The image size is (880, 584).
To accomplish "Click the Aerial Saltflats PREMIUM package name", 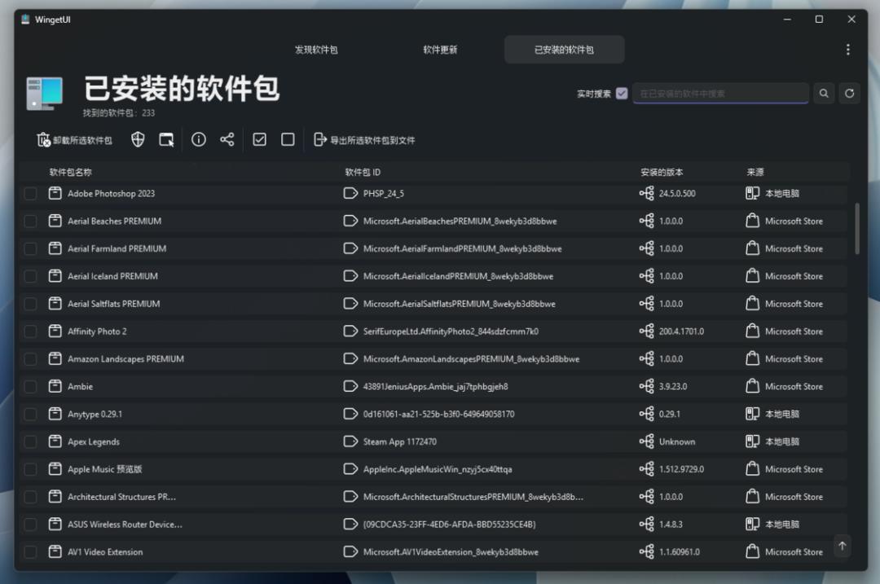I will click(x=114, y=304).
